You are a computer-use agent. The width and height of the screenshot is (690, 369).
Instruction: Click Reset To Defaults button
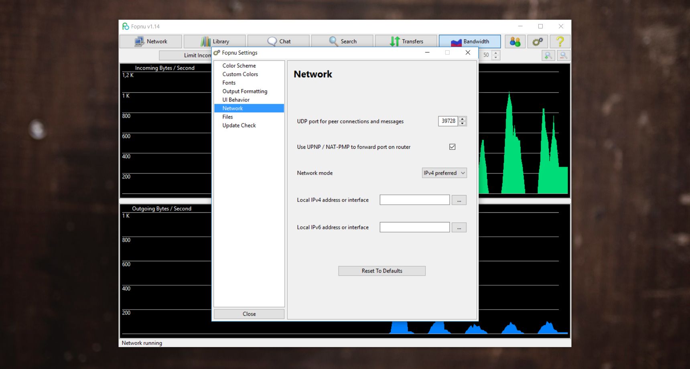click(382, 271)
